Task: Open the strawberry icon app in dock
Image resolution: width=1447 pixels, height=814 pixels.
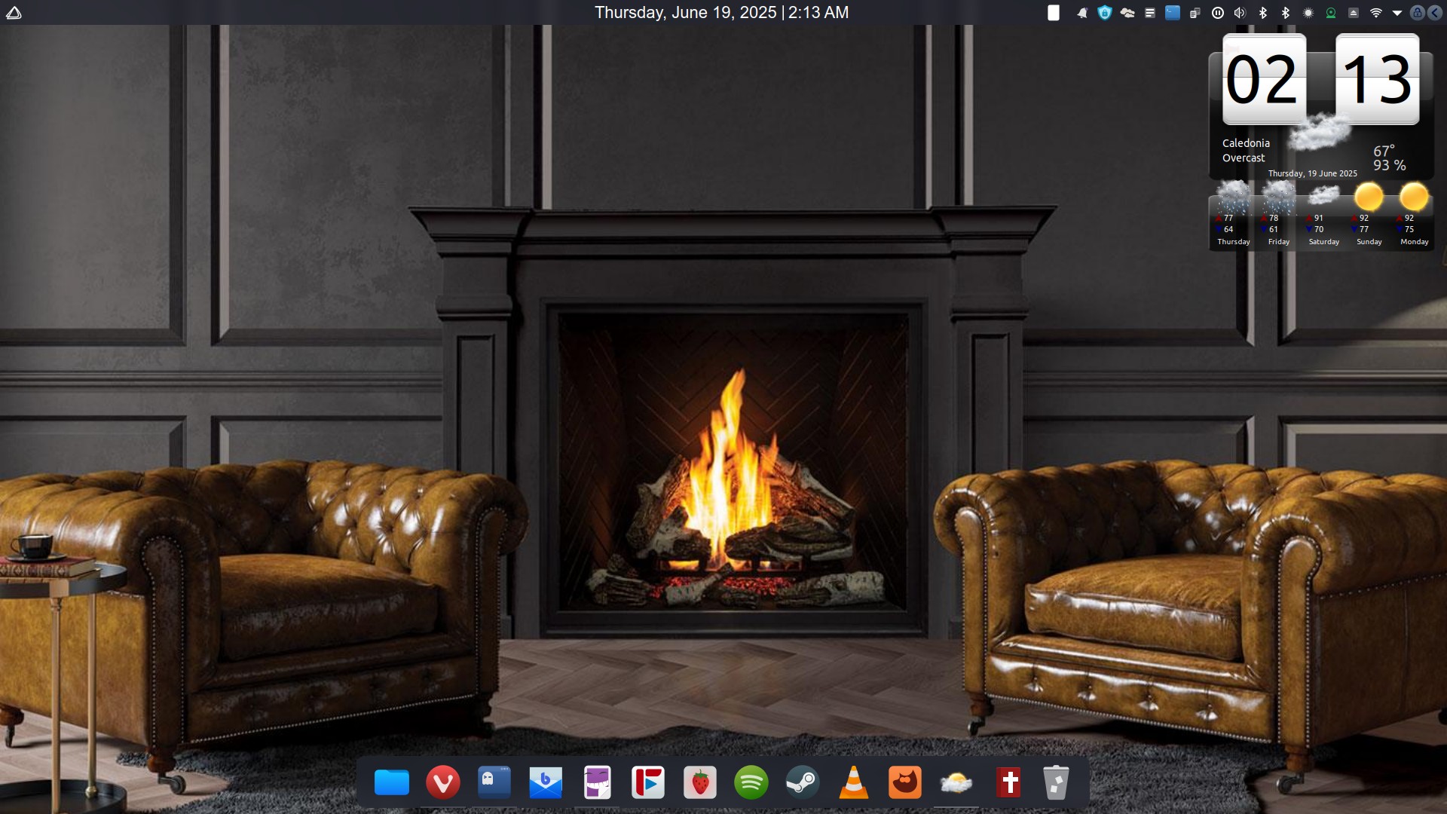Action: point(699,782)
